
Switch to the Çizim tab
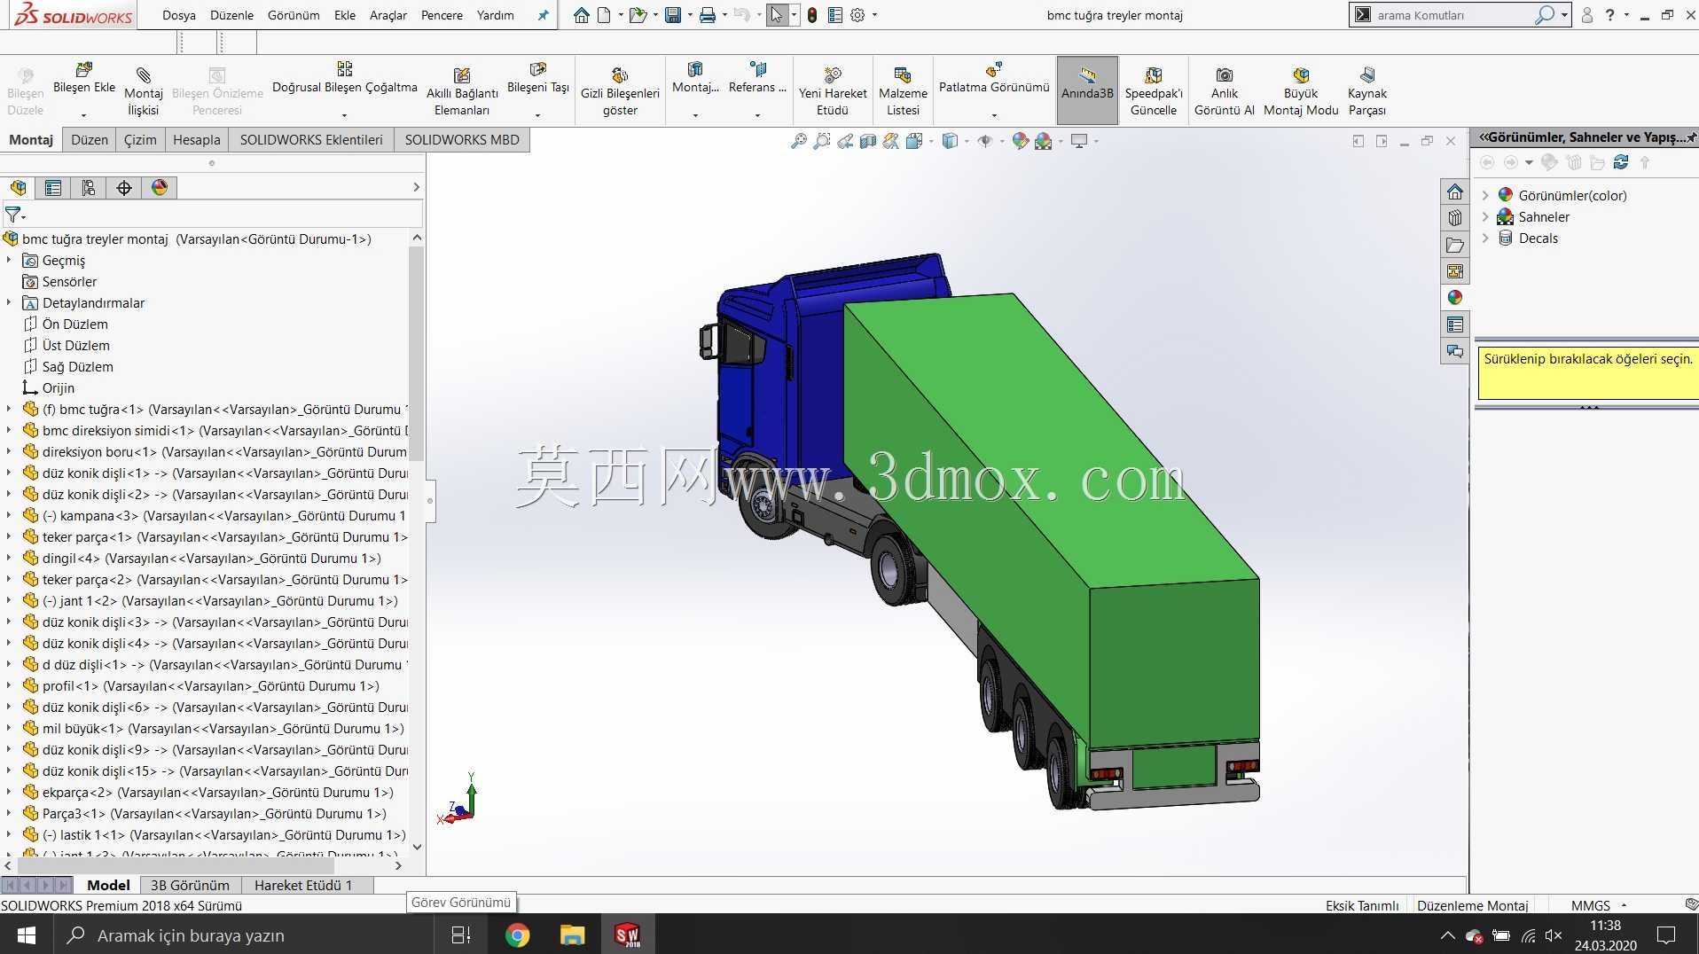tap(140, 140)
